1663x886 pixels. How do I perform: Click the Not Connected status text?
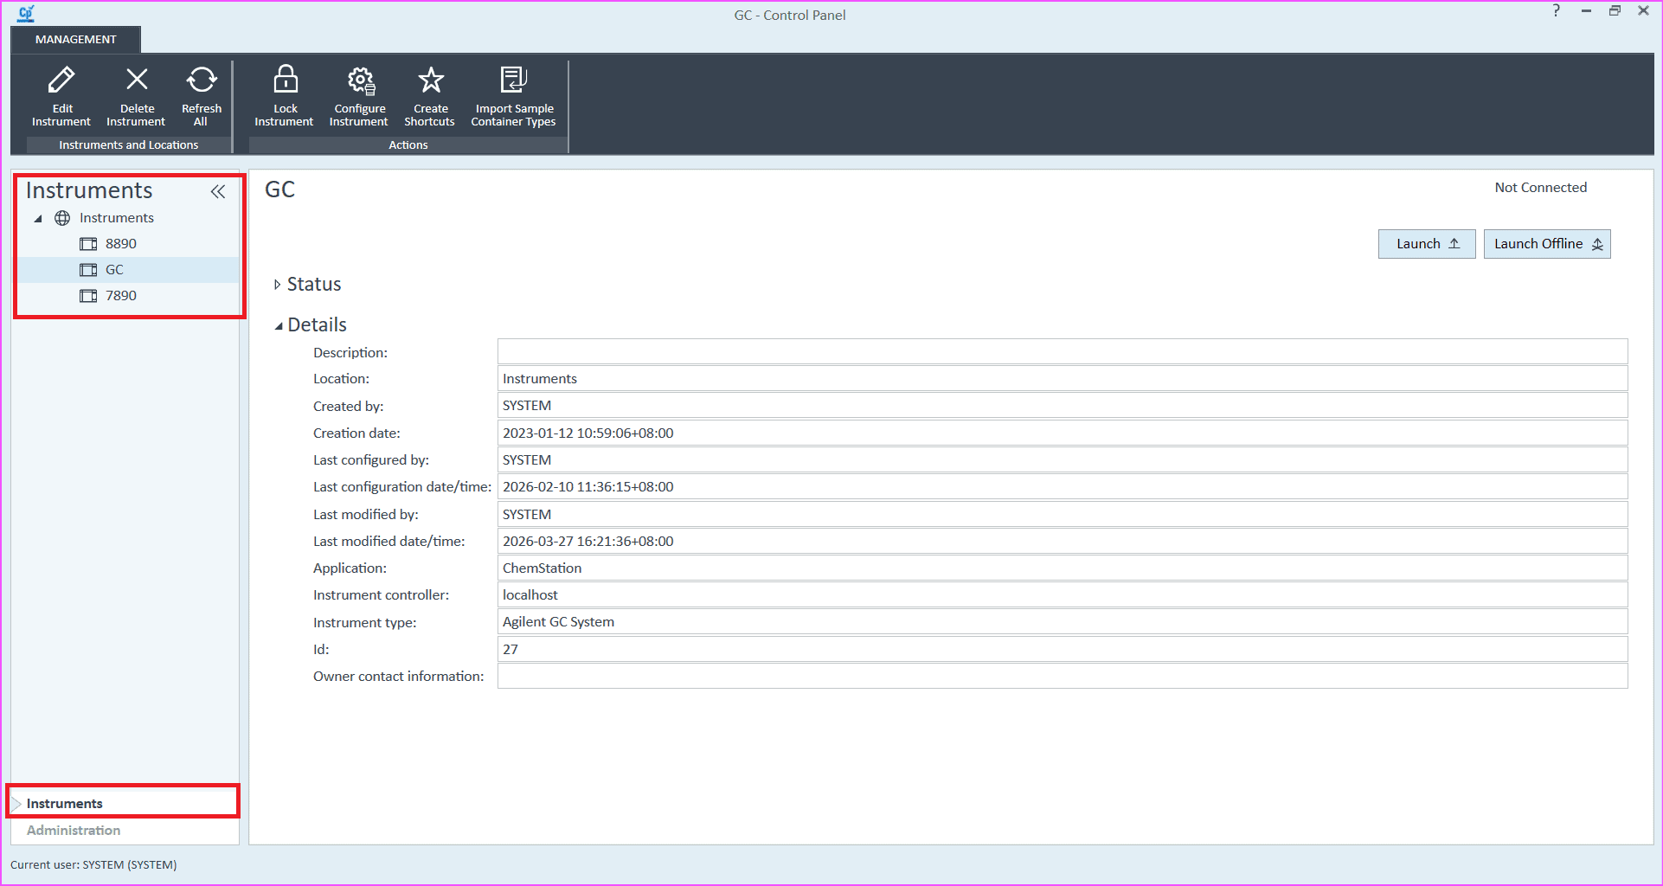[x=1540, y=187]
